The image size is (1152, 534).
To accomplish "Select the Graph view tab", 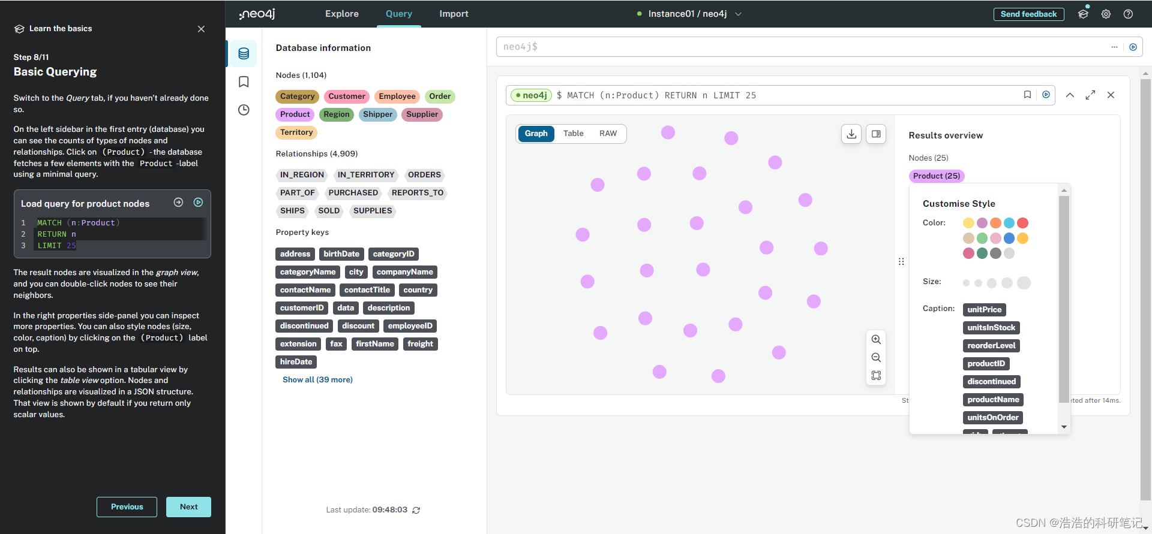I will pyautogui.click(x=536, y=134).
